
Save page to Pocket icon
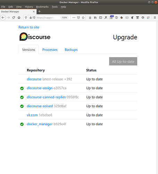[78, 18]
